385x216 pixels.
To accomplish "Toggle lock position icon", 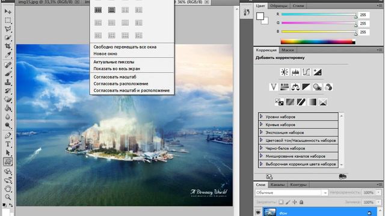I will click(294, 202).
